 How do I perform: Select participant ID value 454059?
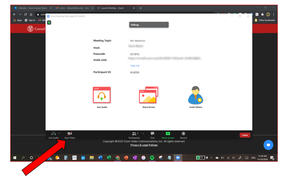pos(134,72)
